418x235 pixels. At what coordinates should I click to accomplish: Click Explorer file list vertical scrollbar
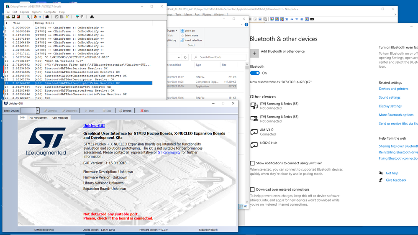[x=247, y=133]
